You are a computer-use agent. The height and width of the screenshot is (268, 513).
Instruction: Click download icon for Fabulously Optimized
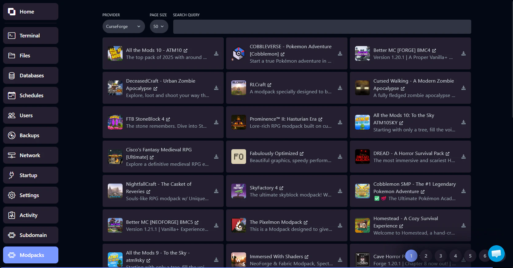point(340,157)
